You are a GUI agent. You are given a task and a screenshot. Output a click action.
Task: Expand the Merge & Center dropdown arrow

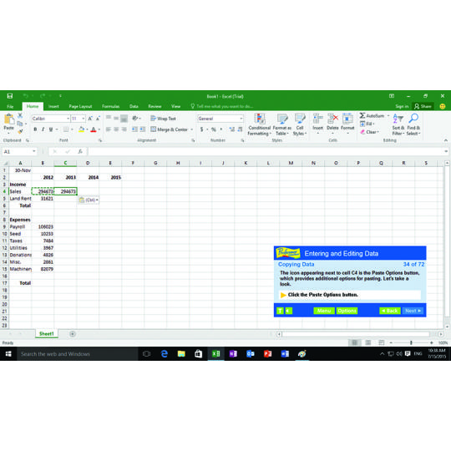point(192,129)
